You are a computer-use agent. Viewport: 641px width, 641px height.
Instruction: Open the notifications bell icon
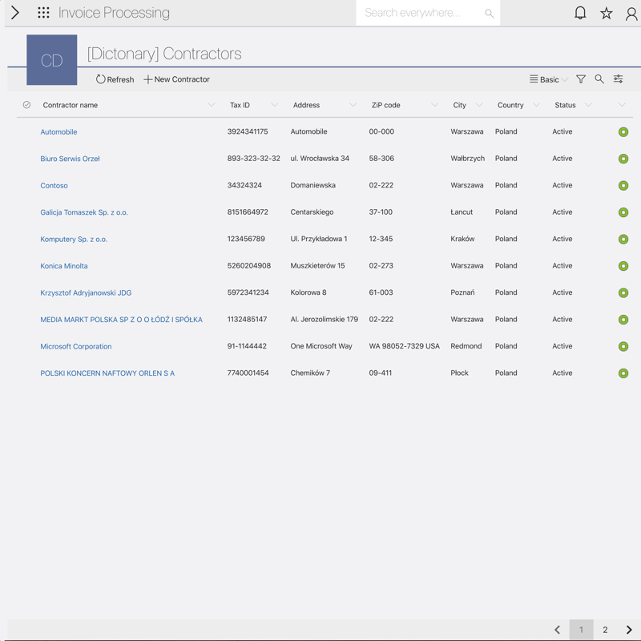580,13
